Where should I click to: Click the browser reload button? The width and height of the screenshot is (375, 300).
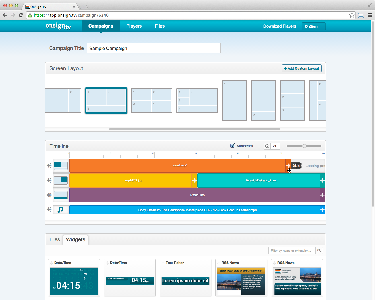pyautogui.click(x=21, y=15)
